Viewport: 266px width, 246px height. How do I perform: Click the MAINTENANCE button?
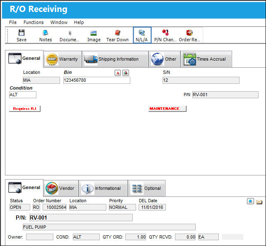168,109
